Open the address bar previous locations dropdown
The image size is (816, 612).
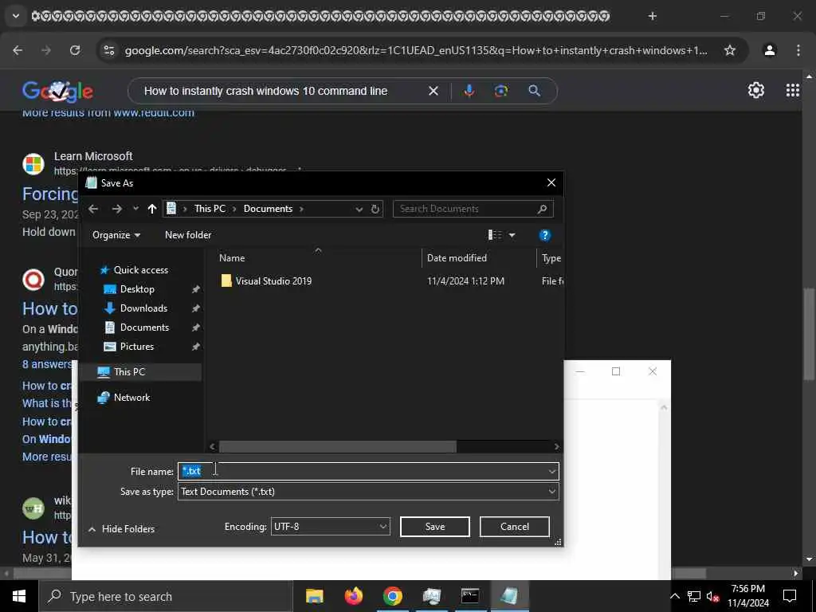tap(359, 210)
